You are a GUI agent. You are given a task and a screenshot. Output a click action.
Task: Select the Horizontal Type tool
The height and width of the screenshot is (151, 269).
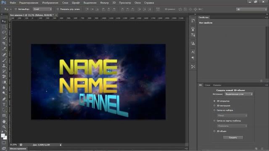tap(4, 104)
